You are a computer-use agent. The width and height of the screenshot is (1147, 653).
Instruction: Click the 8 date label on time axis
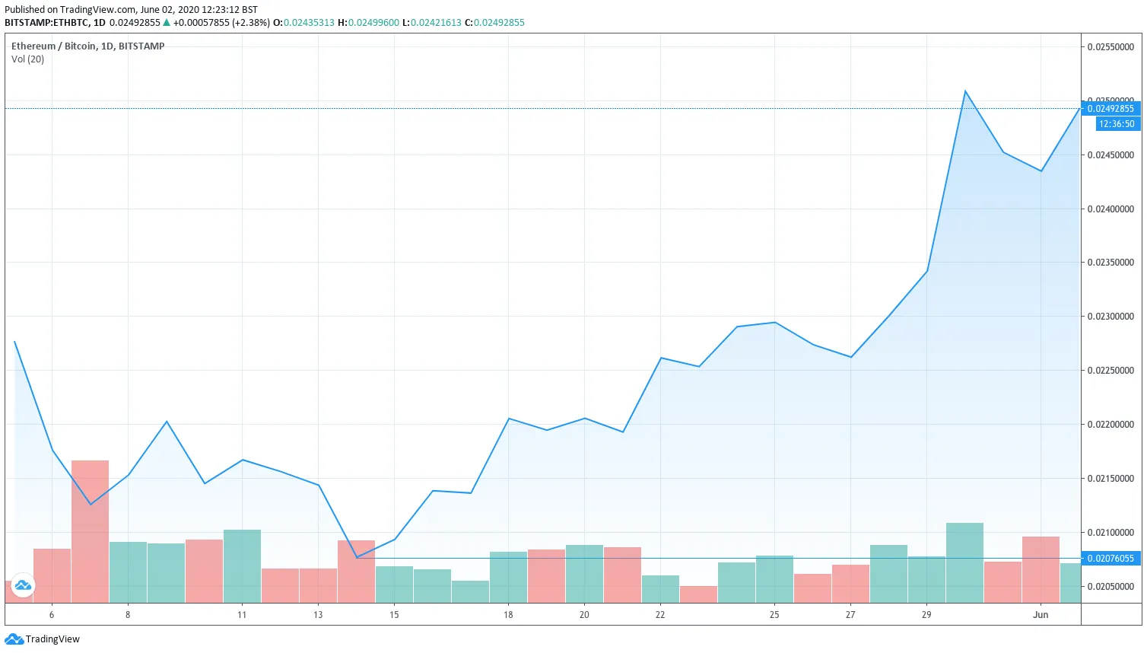pyautogui.click(x=128, y=615)
